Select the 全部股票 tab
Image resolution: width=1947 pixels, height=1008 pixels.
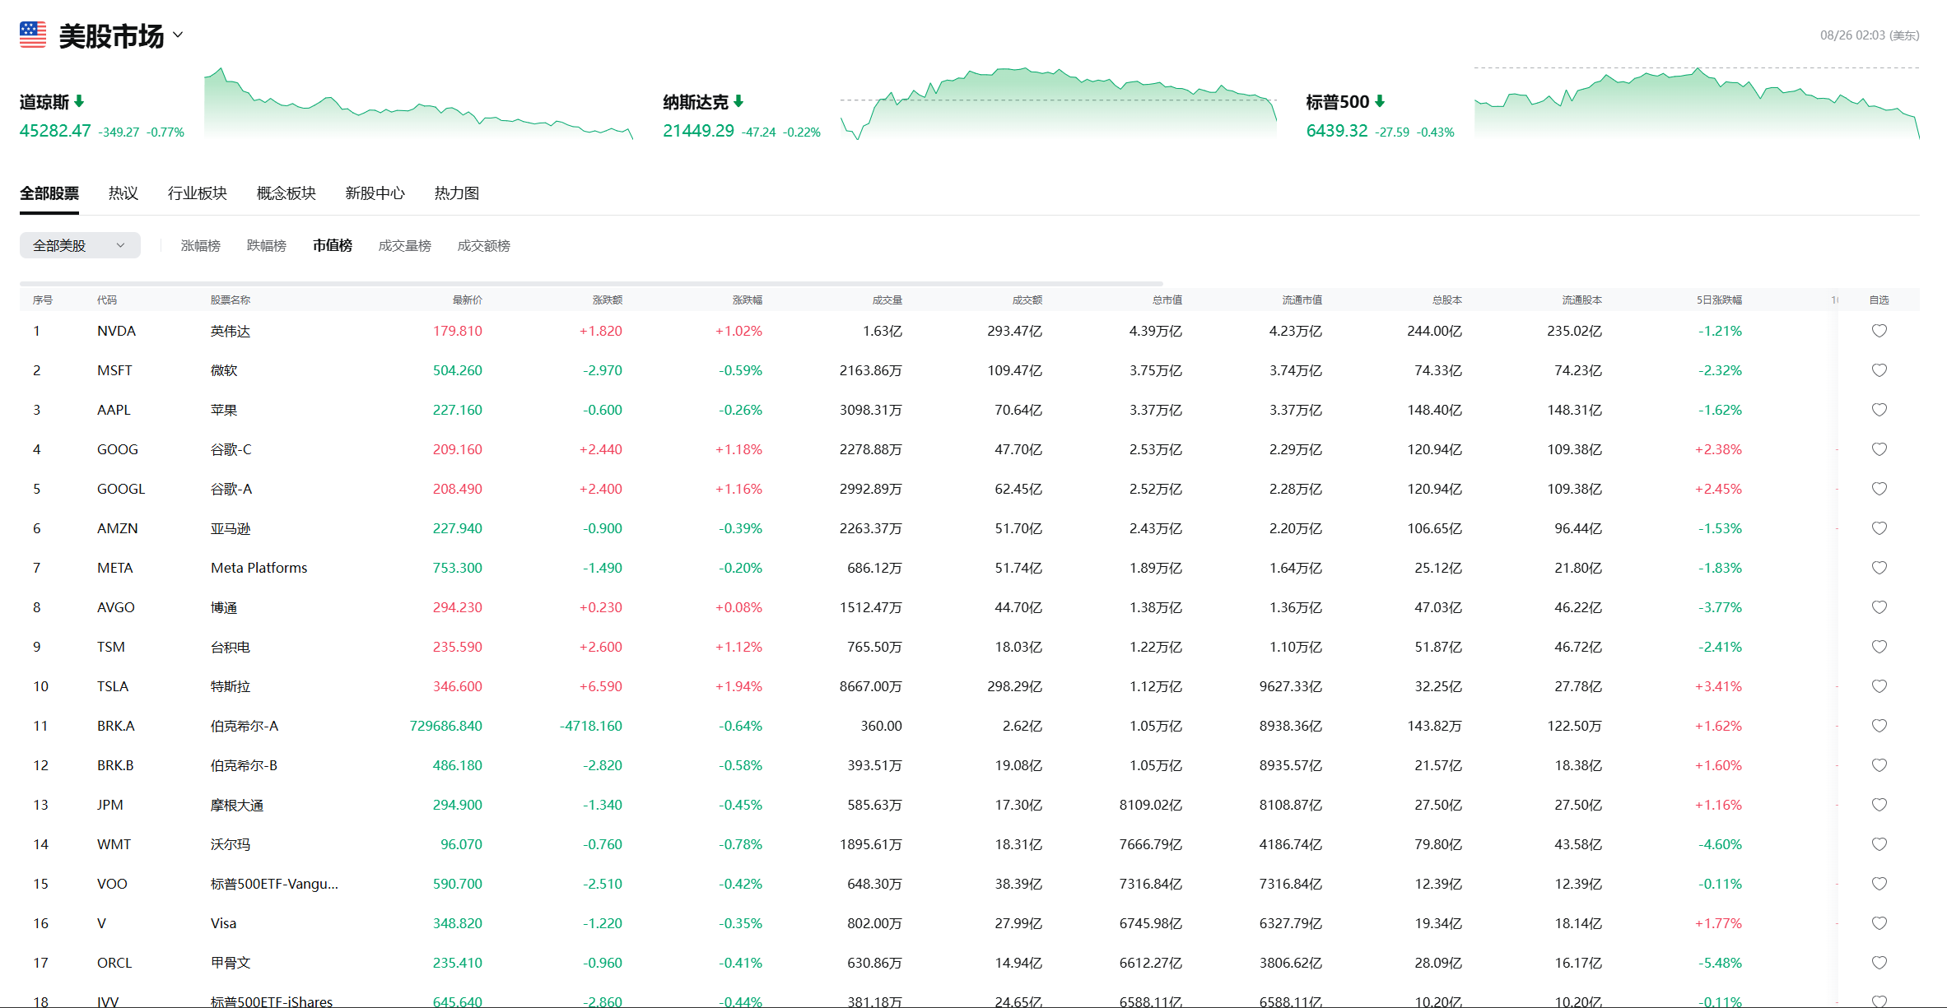coord(49,193)
